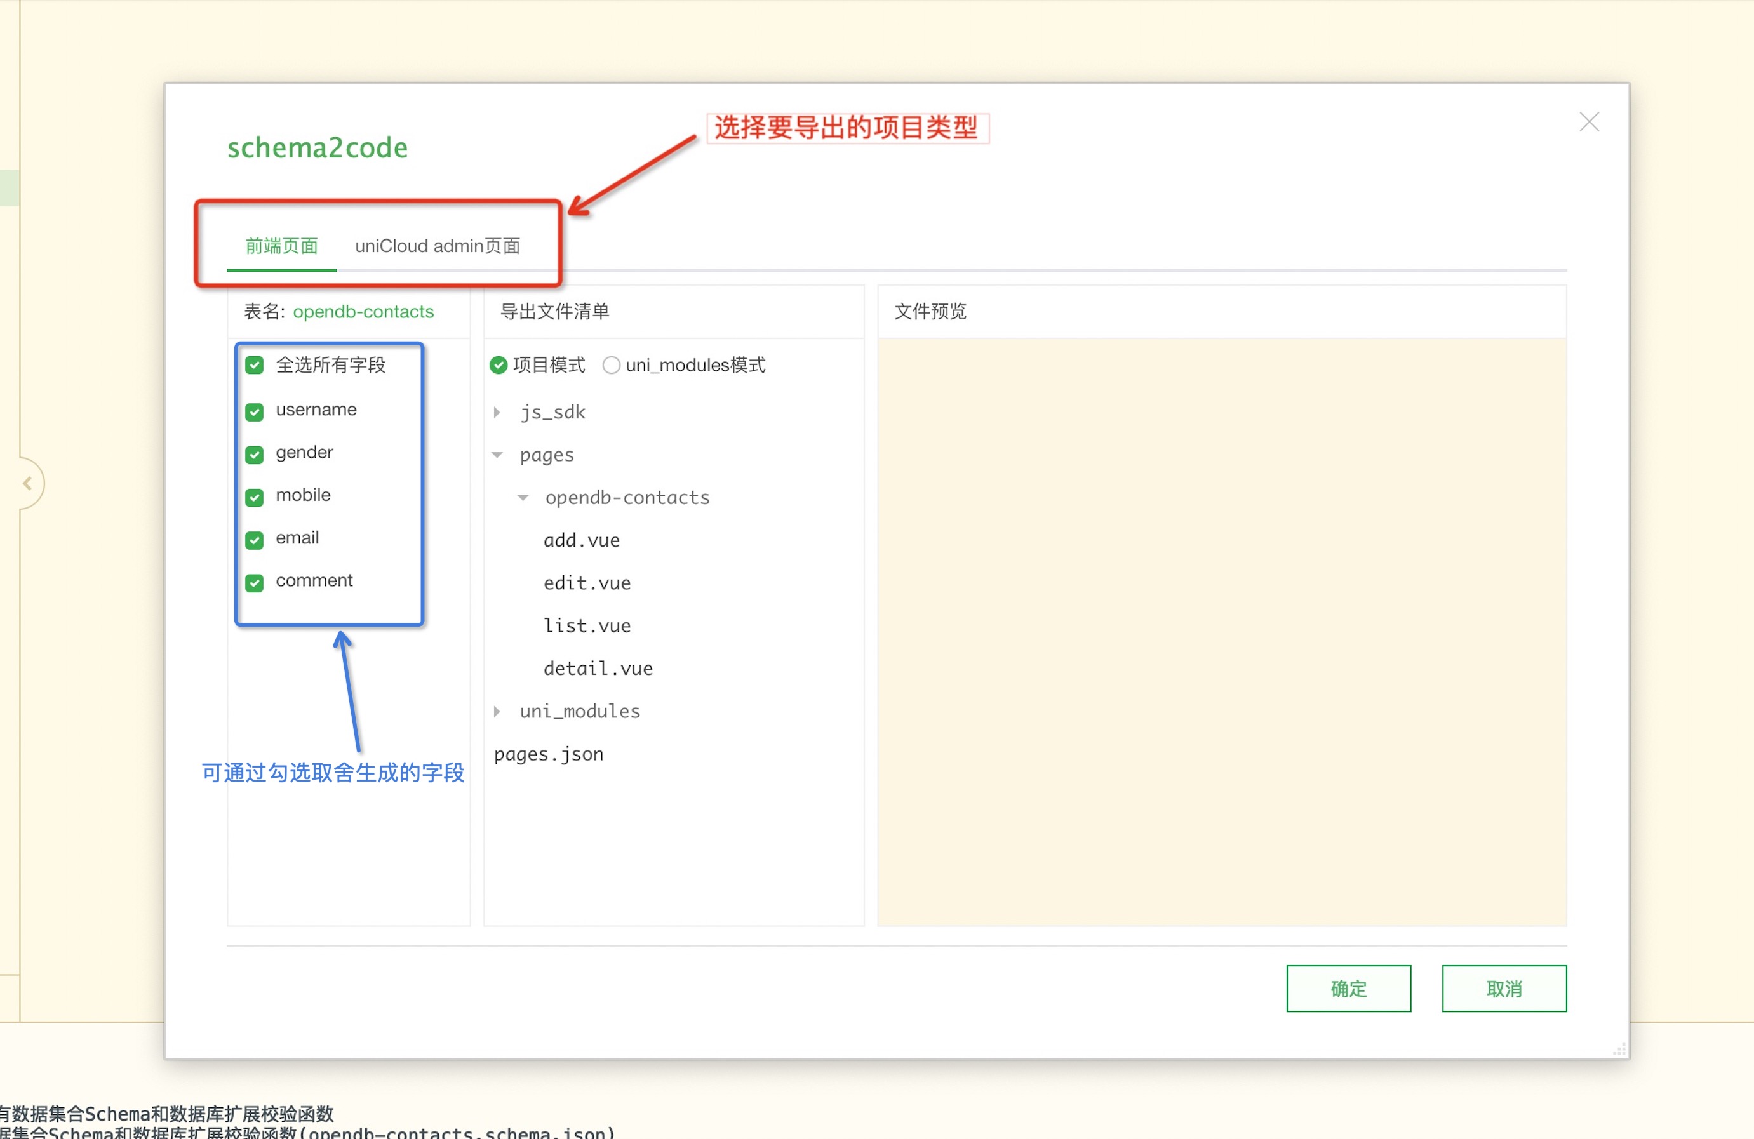This screenshot has width=1754, height=1139.
Task: Collapse the pages folder
Action: pyautogui.click(x=497, y=455)
